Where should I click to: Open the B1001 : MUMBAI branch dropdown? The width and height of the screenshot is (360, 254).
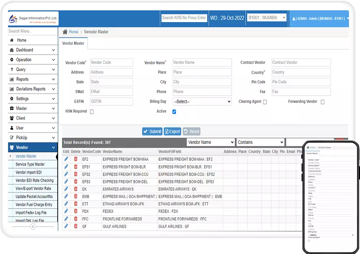point(267,18)
